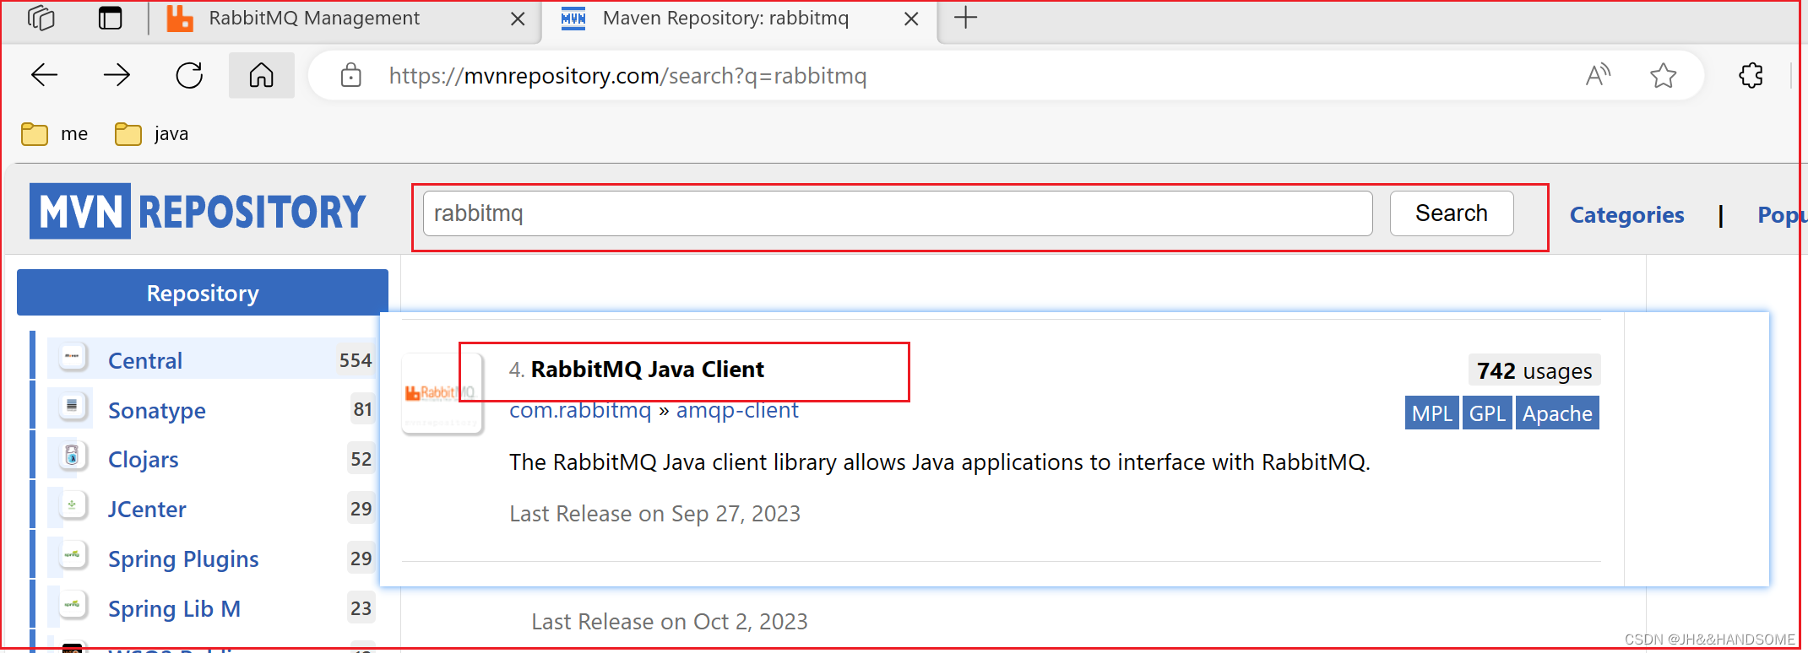Image resolution: width=1808 pixels, height=653 pixels.
Task: Click the JCenter repository icon
Action: (73, 506)
